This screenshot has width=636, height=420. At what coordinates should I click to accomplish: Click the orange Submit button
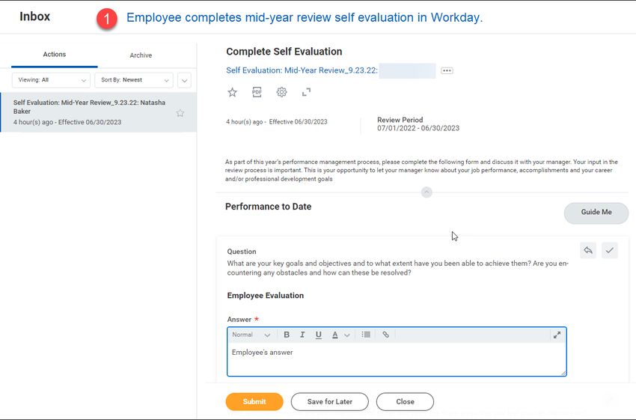[254, 402]
